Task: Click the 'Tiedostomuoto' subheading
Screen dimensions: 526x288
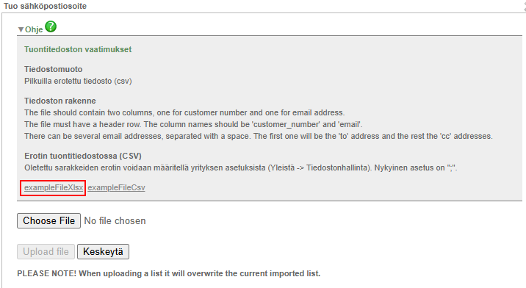Action: (x=54, y=69)
